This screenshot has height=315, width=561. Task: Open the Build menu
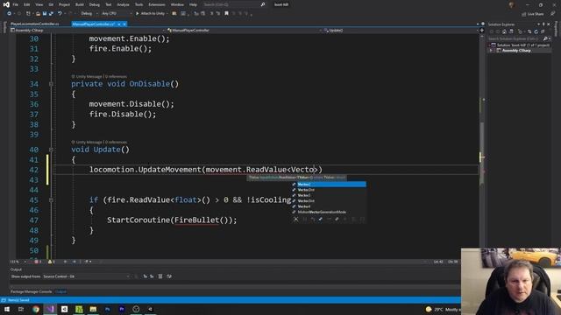point(80,4)
